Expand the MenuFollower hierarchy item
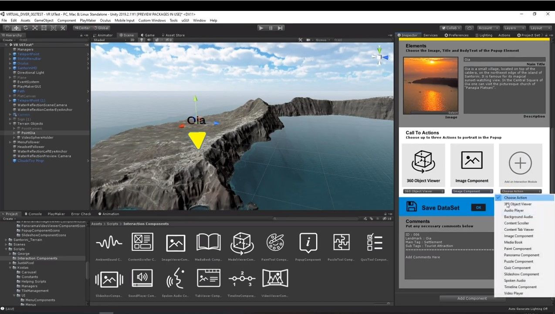The width and height of the screenshot is (555, 314). [10, 142]
